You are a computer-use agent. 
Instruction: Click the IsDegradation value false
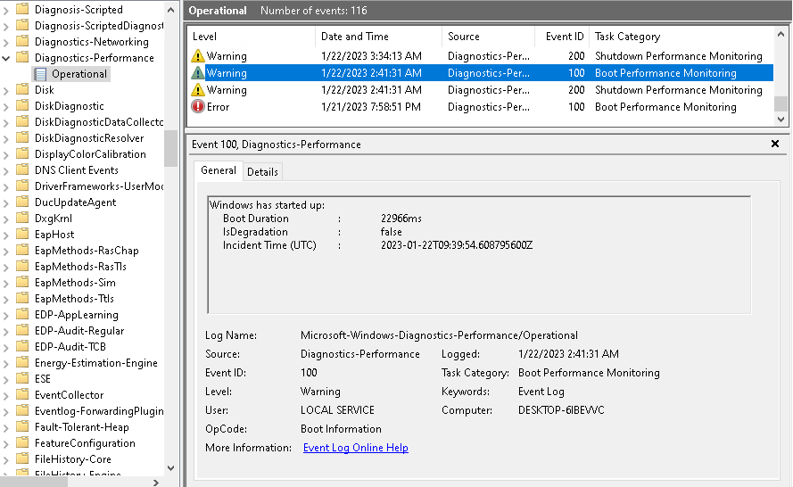[x=391, y=232]
